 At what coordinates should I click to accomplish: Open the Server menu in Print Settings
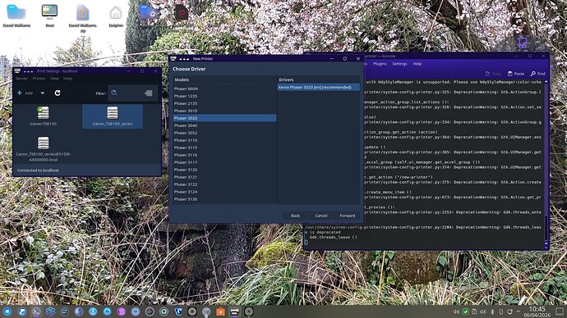(21, 78)
